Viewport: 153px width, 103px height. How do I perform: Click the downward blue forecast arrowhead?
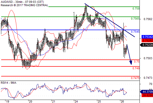point(131,63)
